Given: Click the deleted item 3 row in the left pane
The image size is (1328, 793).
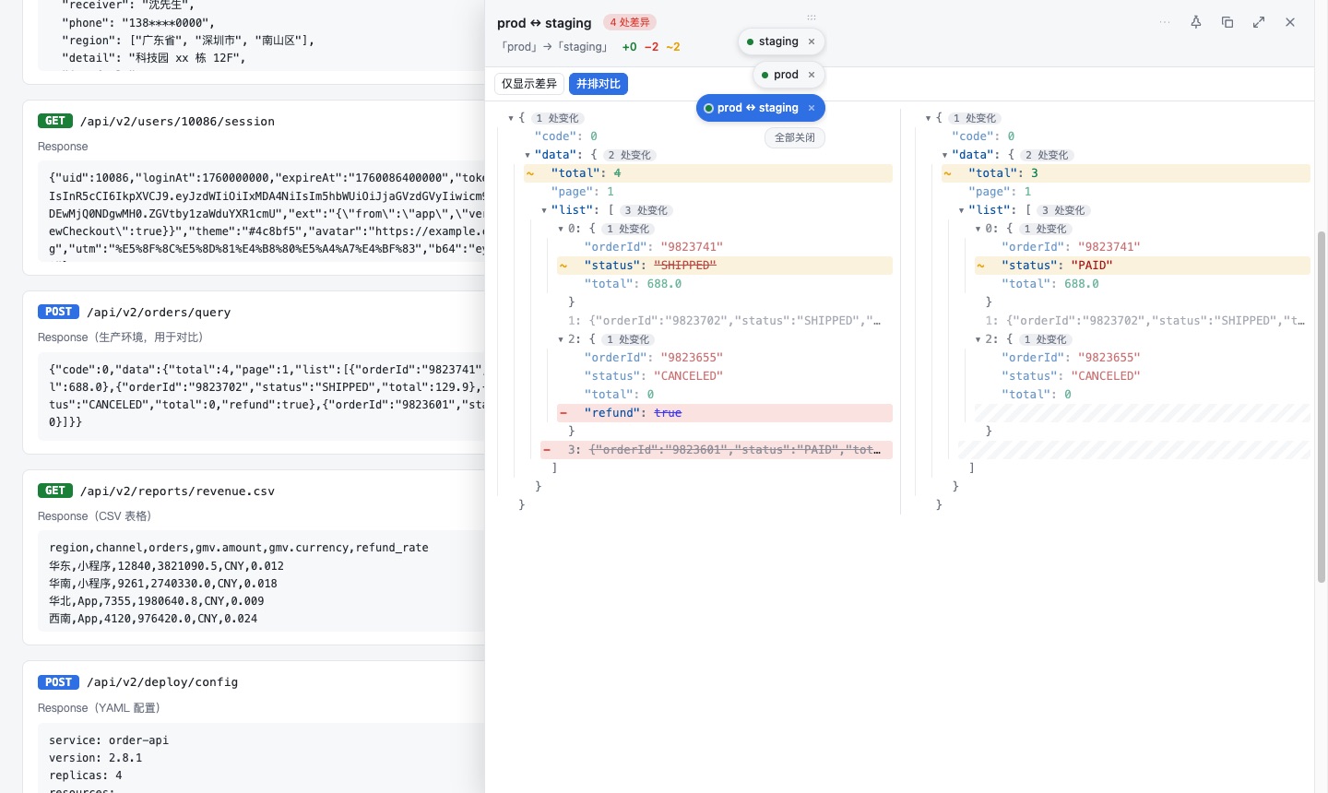Looking at the screenshot, I should (717, 450).
